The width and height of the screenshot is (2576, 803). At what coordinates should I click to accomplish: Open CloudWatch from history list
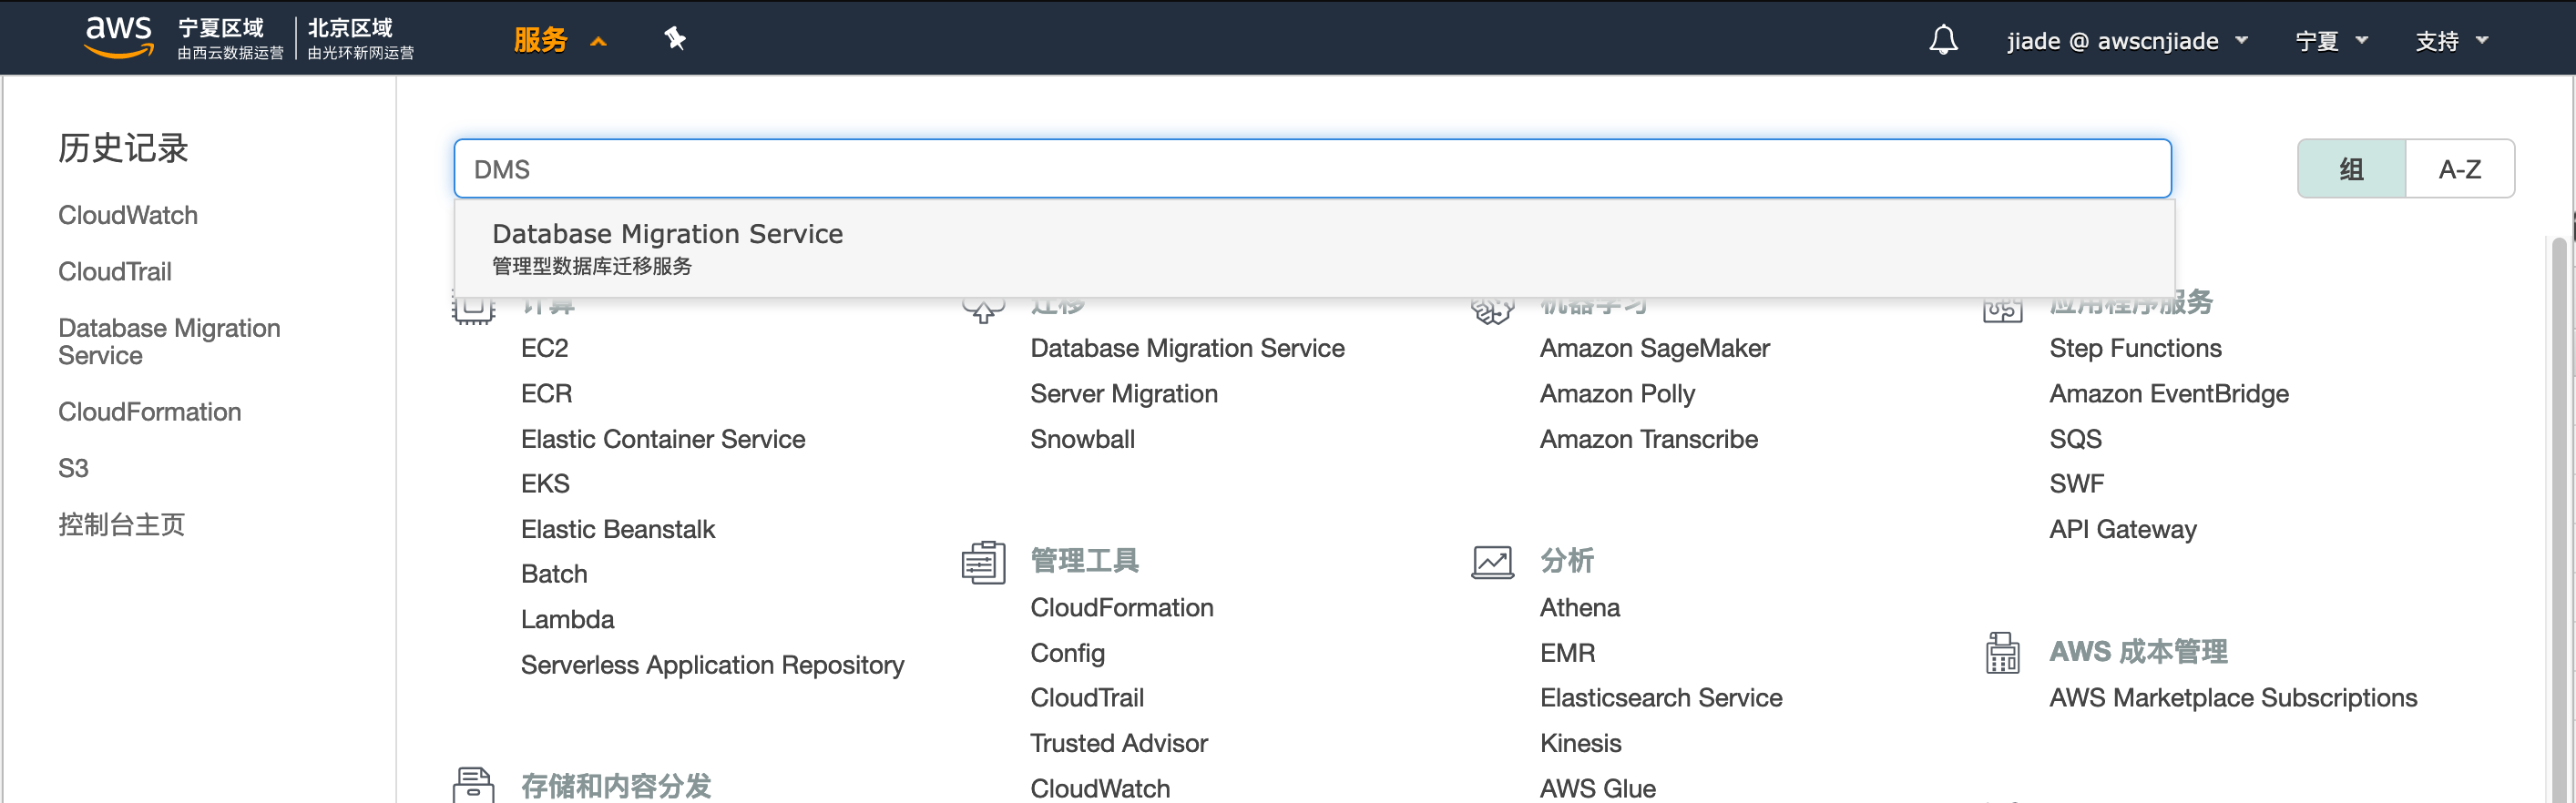128,215
